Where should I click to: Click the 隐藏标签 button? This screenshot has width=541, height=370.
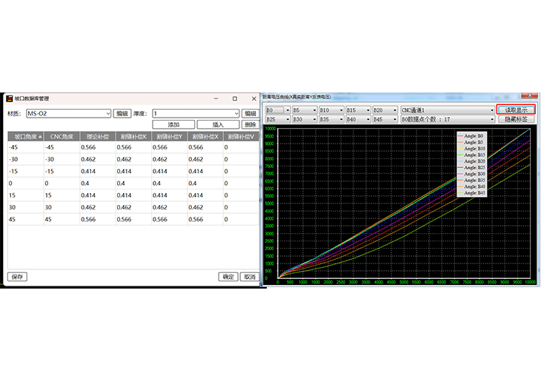517,119
